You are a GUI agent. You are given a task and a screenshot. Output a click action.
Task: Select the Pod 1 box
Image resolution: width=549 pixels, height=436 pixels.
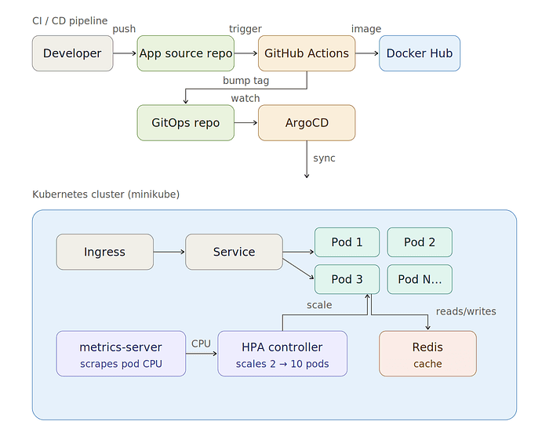click(x=347, y=242)
